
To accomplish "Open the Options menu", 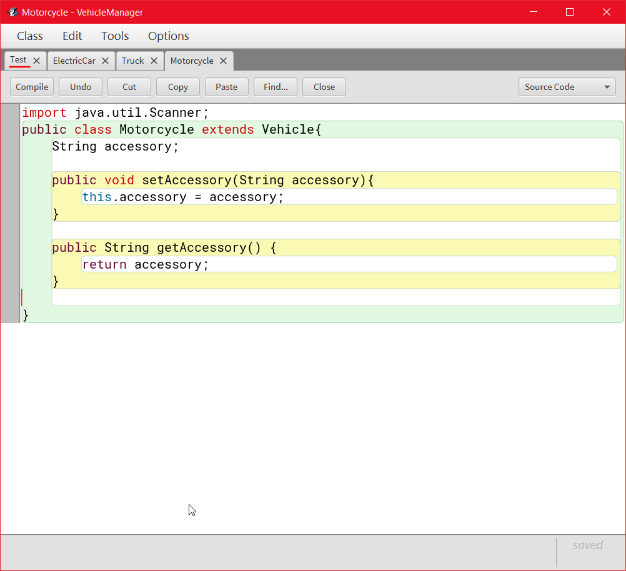I will tap(169, 36).
